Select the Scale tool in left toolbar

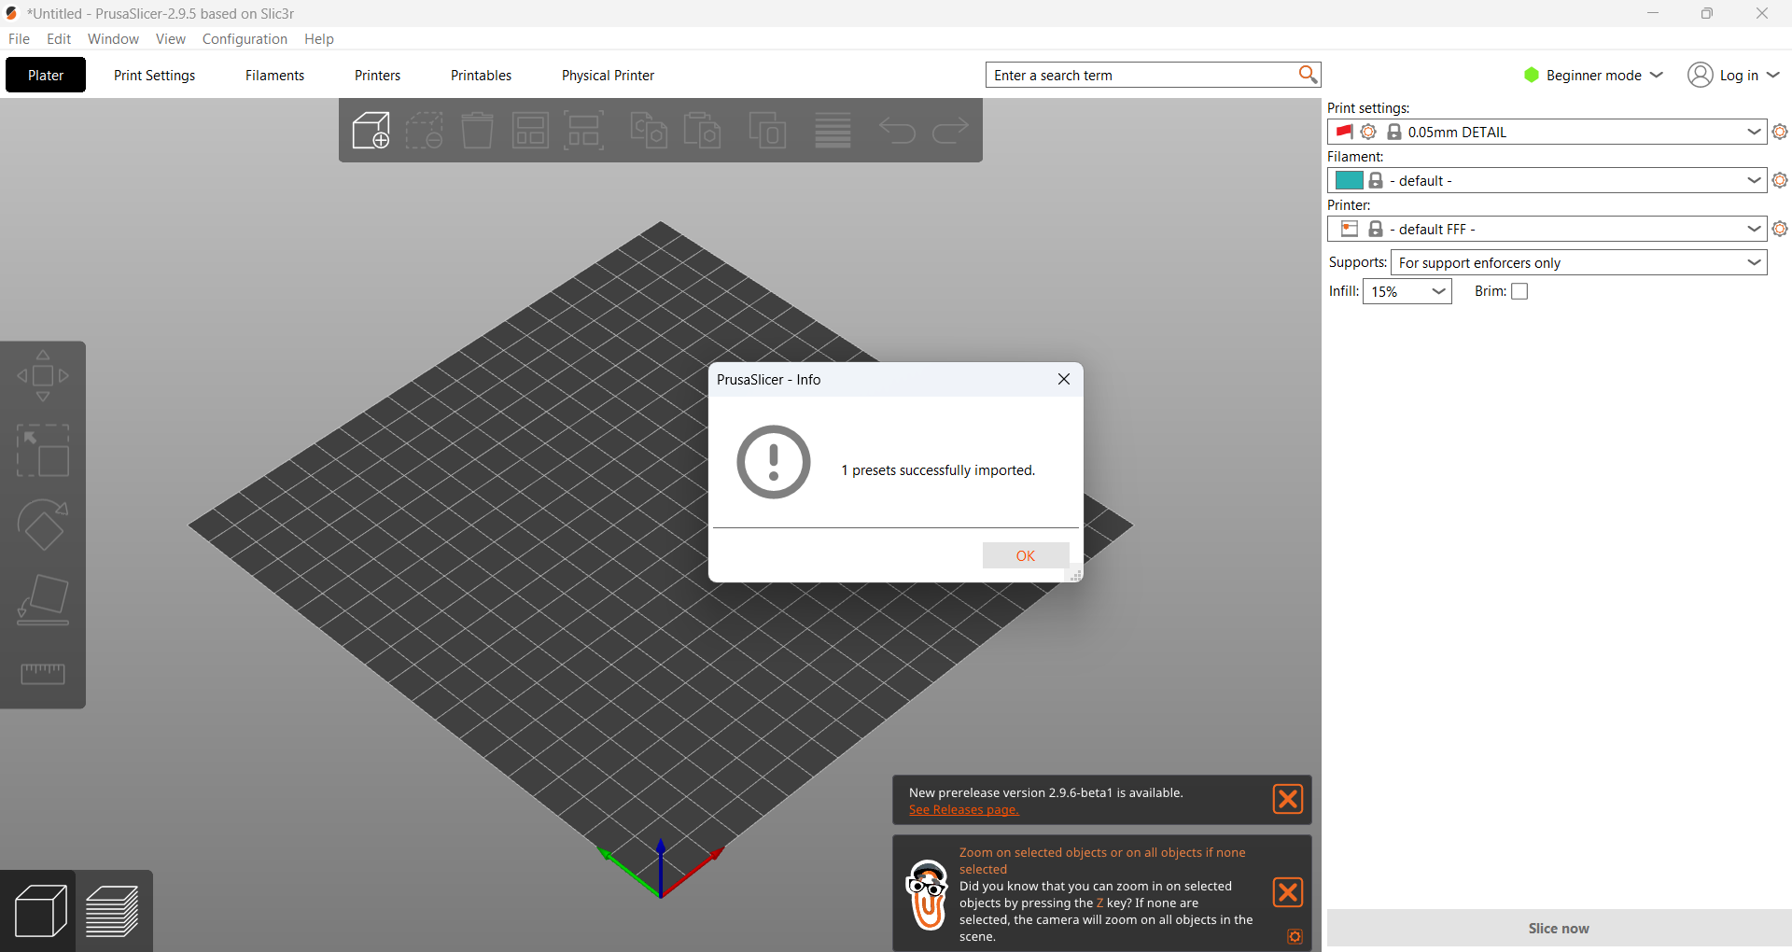point(43,451)
